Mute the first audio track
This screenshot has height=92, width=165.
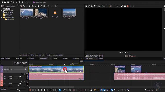click(x=21, y=74)
